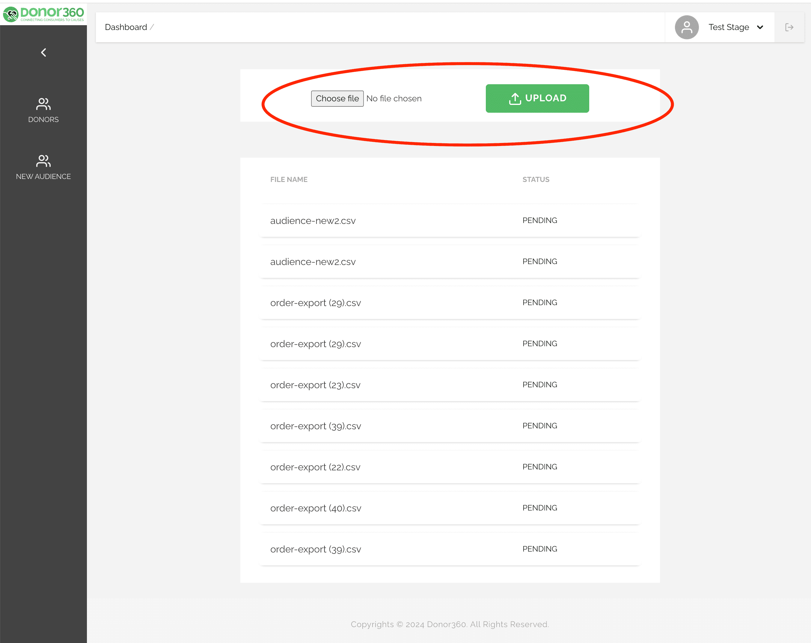This screenshot has width=811, height=643.
Task: Open the Test Stage dropdown
Action: pyautogui.click(x=729, y=27)
